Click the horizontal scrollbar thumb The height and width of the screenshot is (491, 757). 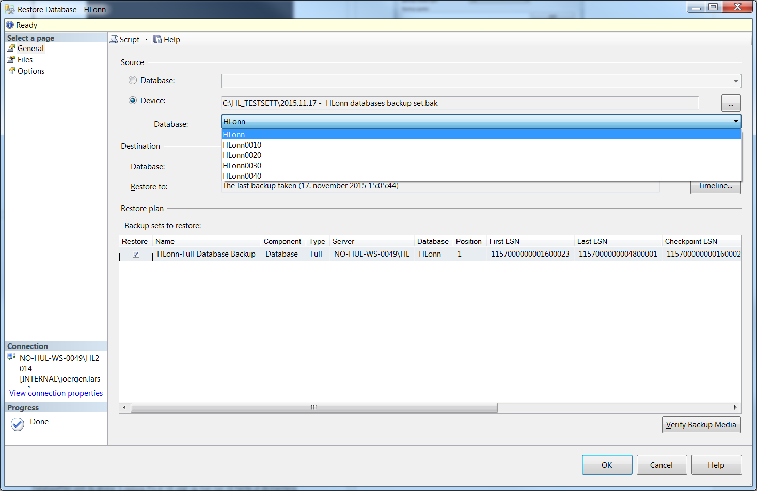314,407
